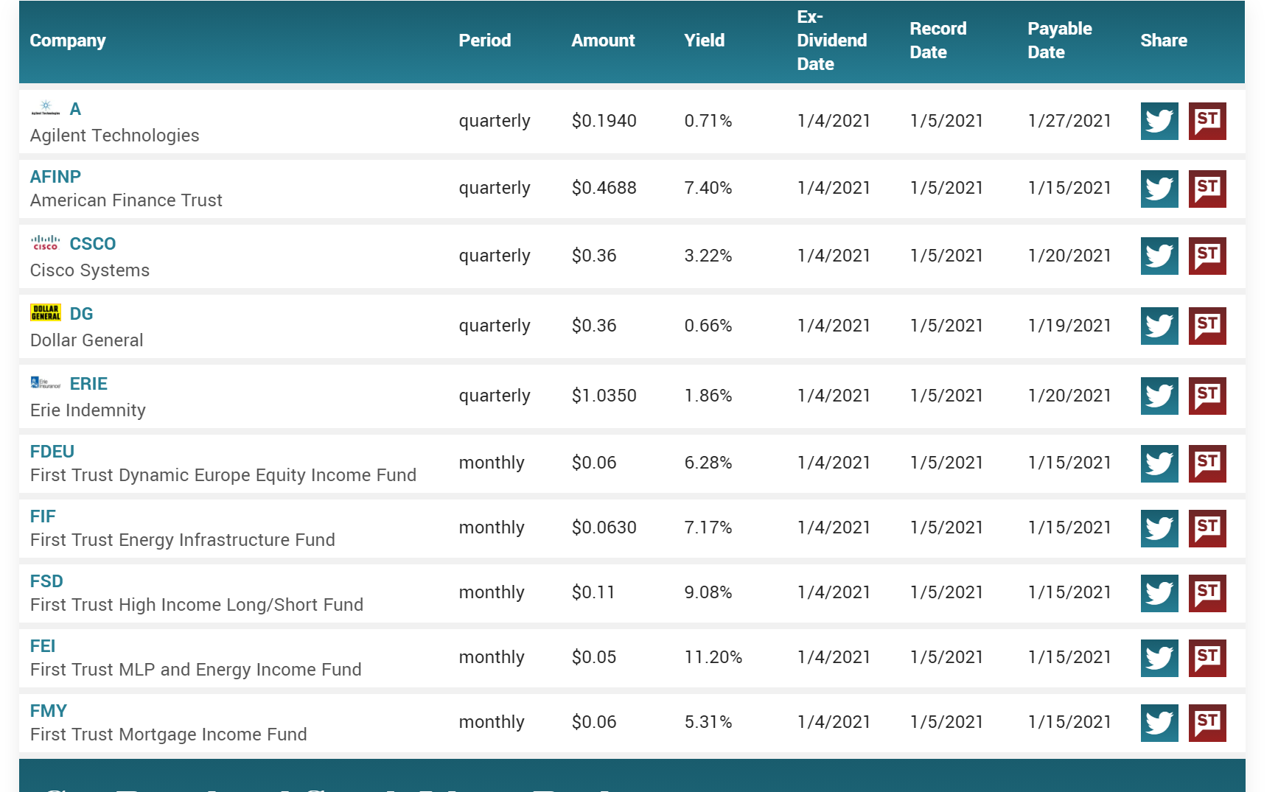1278x792 pixels.
Task: Click the Share column header
Action: tap(1164, 41)
